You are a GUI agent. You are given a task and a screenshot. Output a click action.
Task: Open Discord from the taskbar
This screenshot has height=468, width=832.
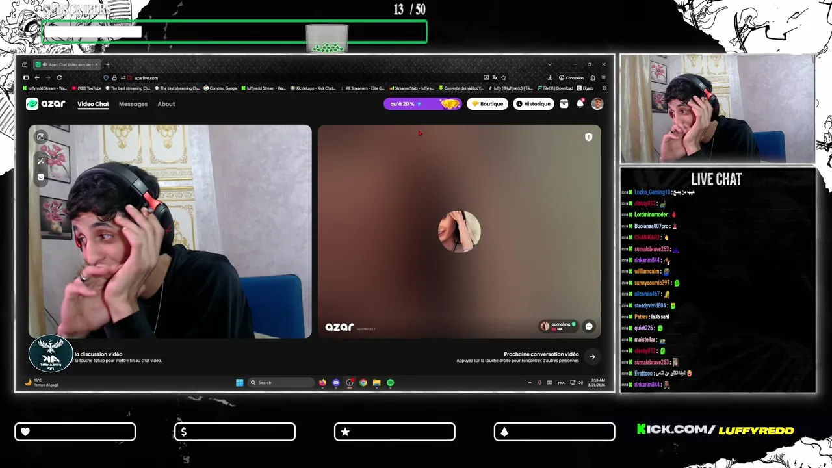pyautogui.click(x=336, y=383)
